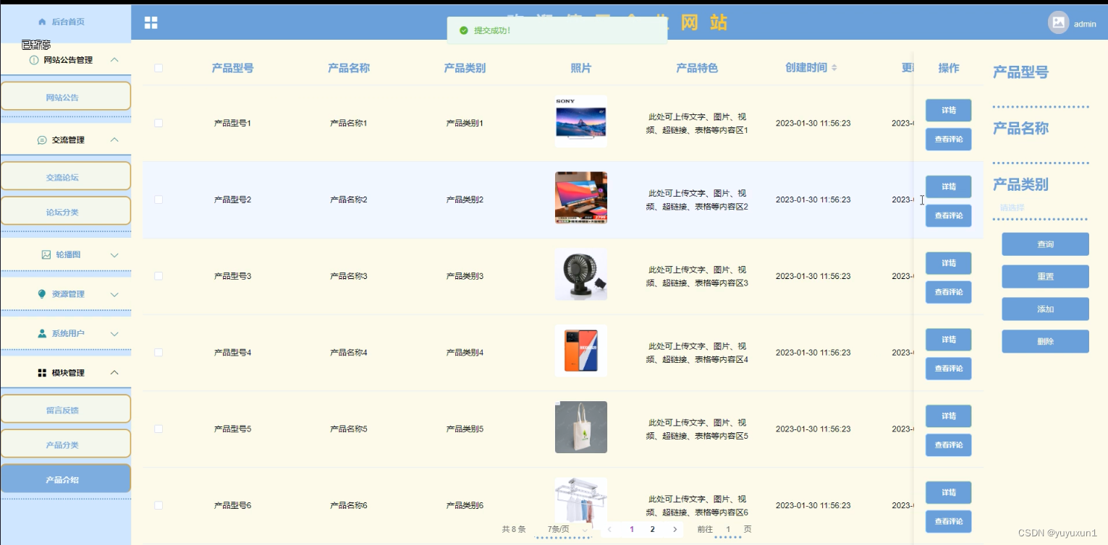Click the person icon beside 系统用户
This screenshot has height=545, width=1108.
click(42, 333)
